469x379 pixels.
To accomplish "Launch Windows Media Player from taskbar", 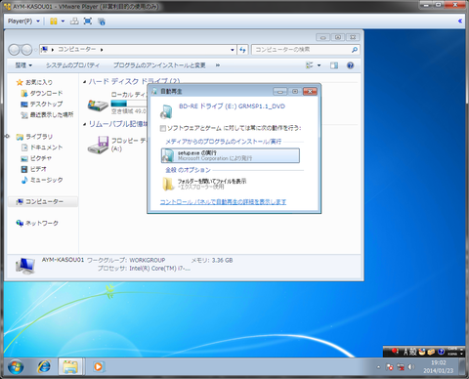I will pyautogui.click(x=98, y=367).
